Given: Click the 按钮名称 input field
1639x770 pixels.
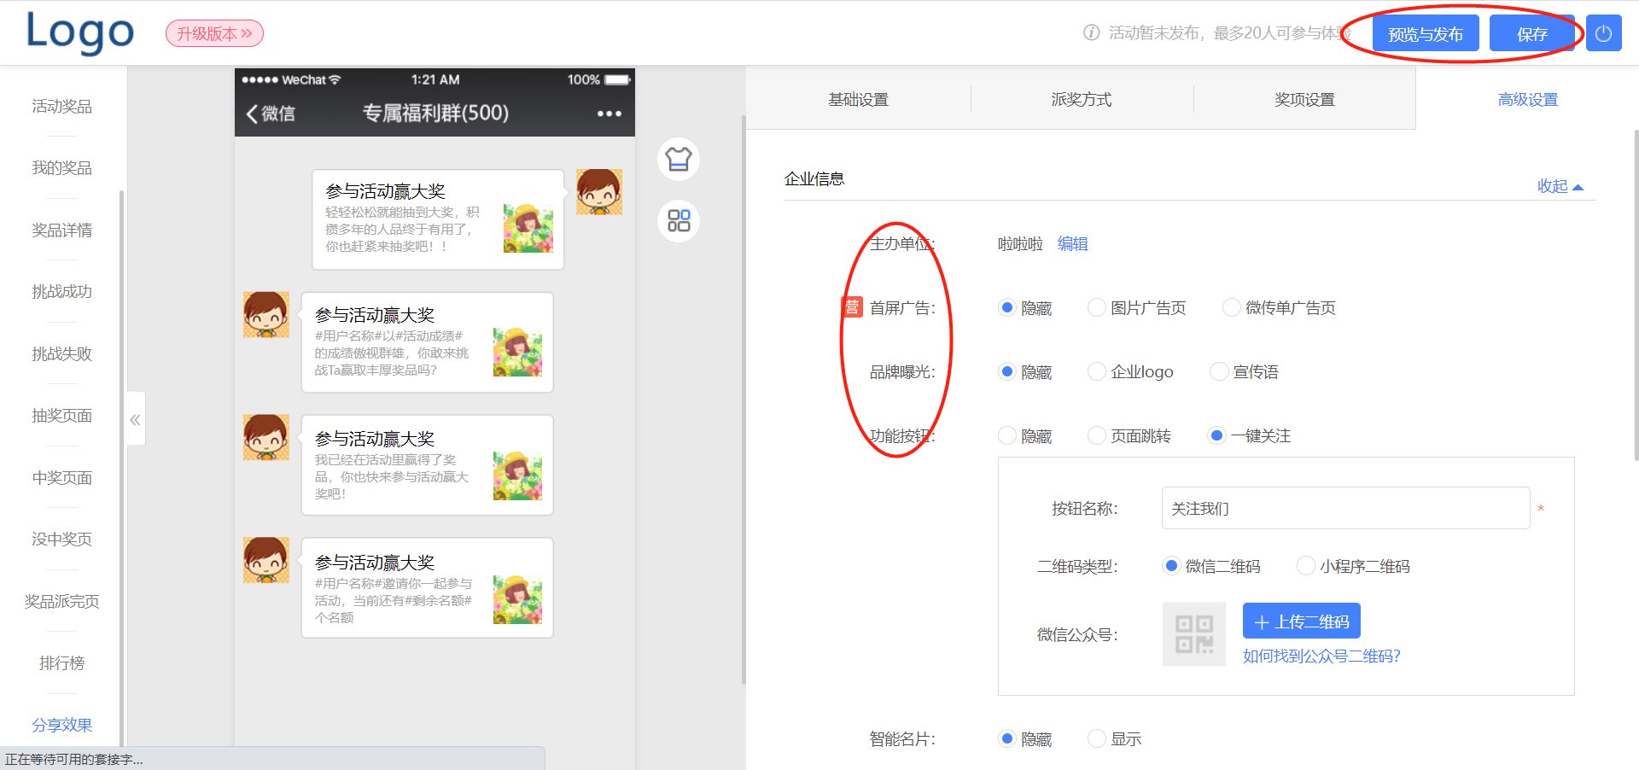Looking at the screenshot, I should 1345,508.
